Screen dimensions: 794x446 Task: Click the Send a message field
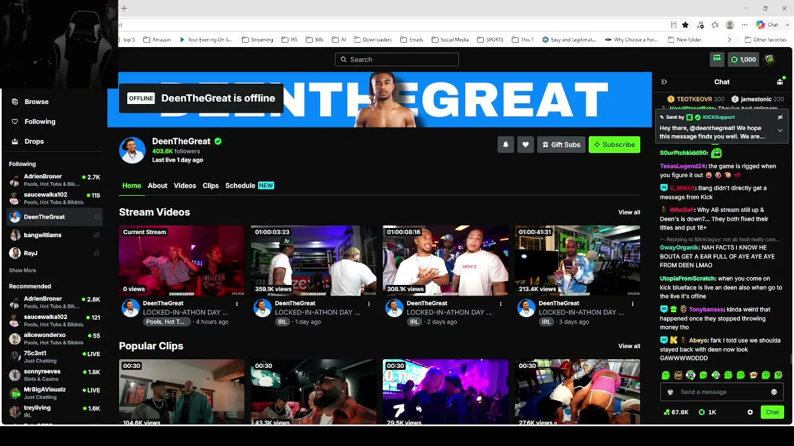pyautogui.click(x=722, y=392)
